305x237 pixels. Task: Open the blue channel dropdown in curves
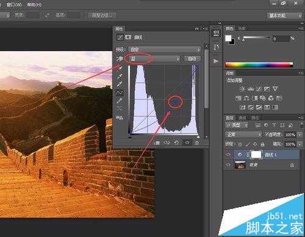pos(154,59)
